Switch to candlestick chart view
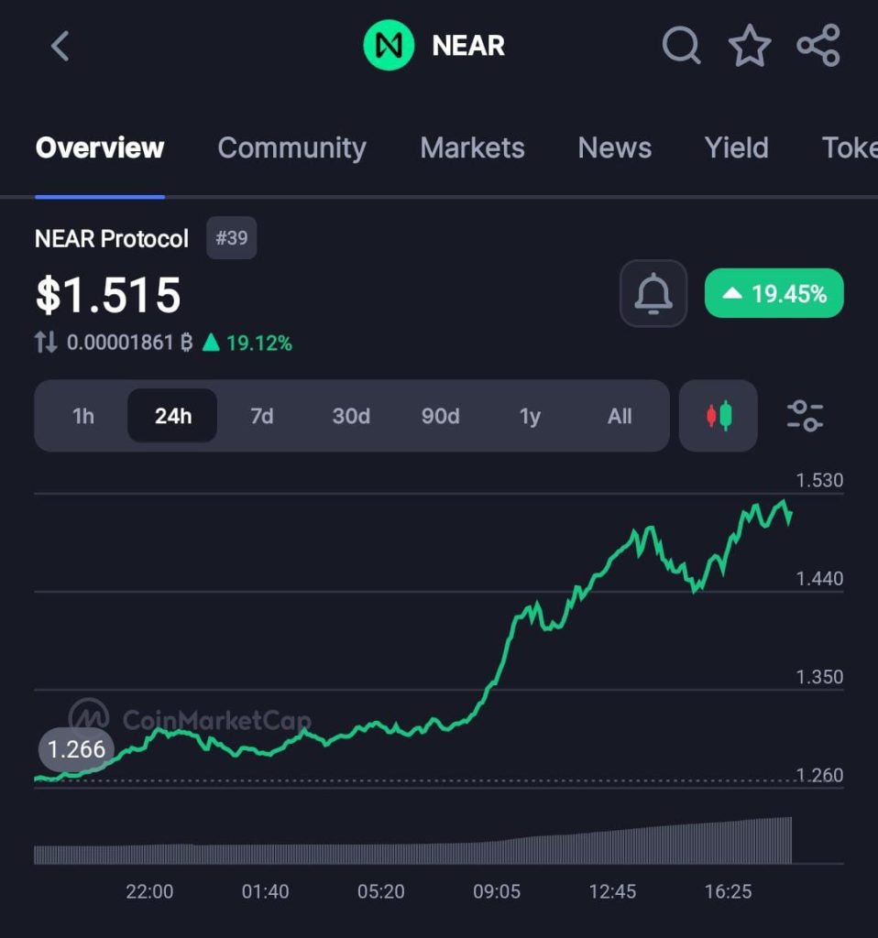878x938 pixels. pos(719,415)
